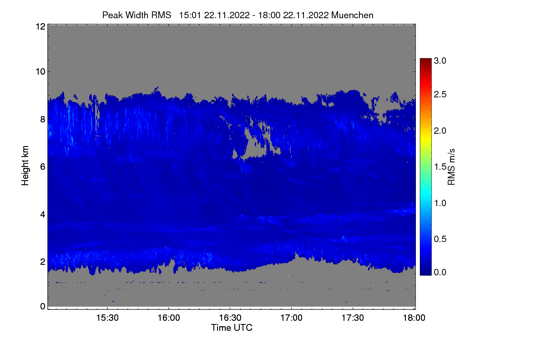The width and height of the screenshot is (546, 364).
Task: Click the '16:30' time axis tick label
Action: [230, 318]
